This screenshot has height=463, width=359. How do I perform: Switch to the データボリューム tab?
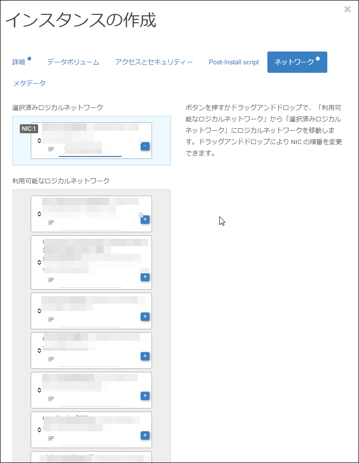[73, 62]
